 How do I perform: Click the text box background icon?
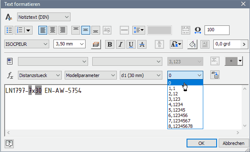pyautogui.click(x=205, y=44)
